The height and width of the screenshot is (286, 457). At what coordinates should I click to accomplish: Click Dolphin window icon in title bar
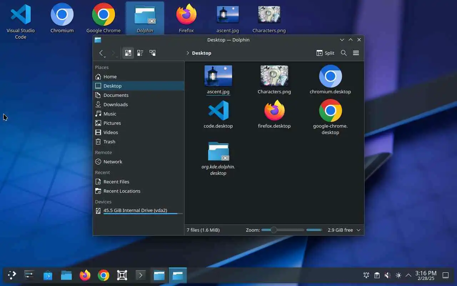(x=98, y=40)
